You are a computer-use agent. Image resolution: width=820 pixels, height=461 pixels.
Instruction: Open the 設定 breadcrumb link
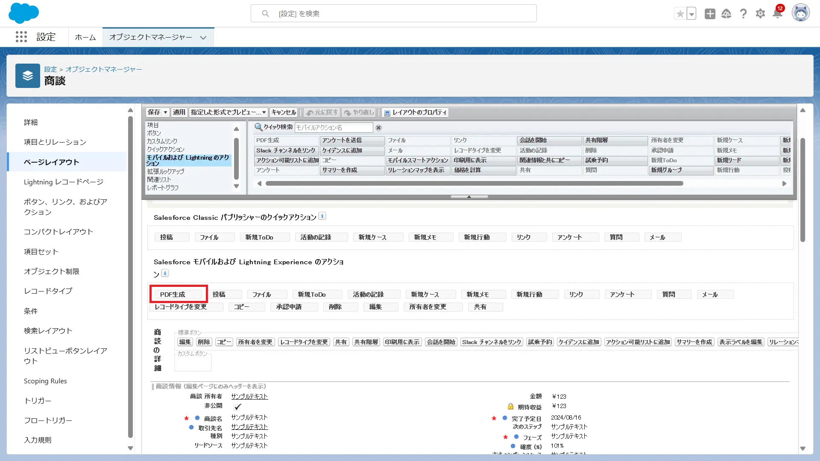[50, 69]
